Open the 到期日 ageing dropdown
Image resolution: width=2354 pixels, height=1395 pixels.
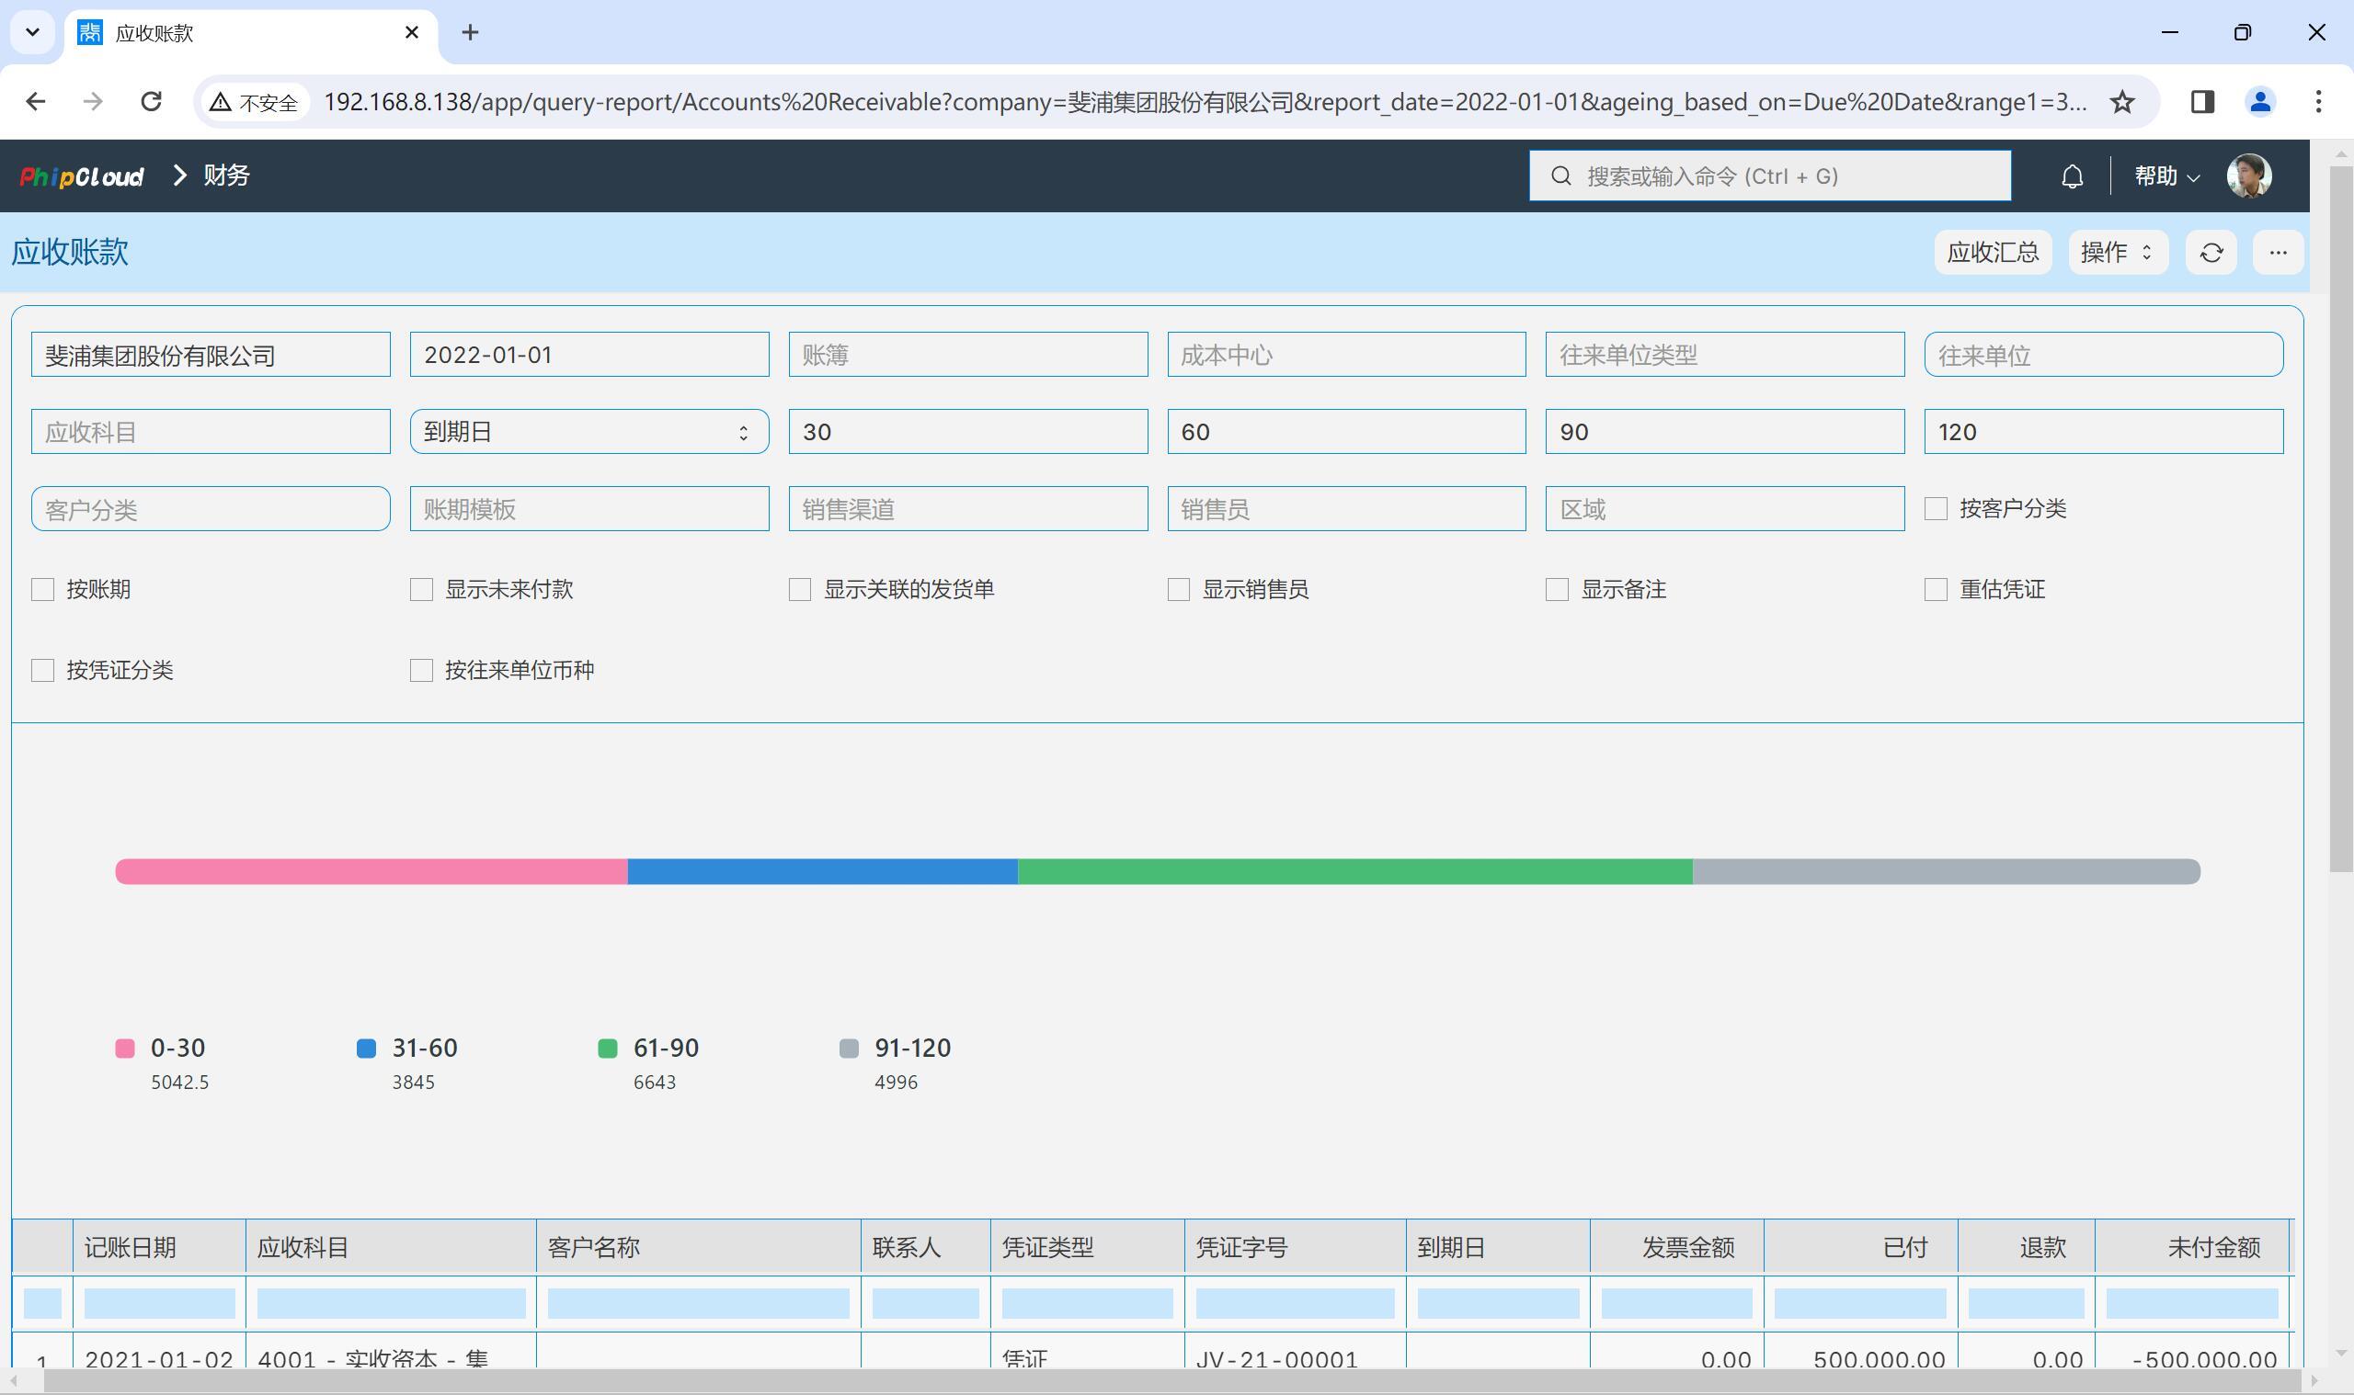588,432
